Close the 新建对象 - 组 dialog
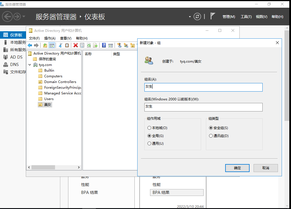This screenshot has height=209, width=291. (x=277, y=43)
